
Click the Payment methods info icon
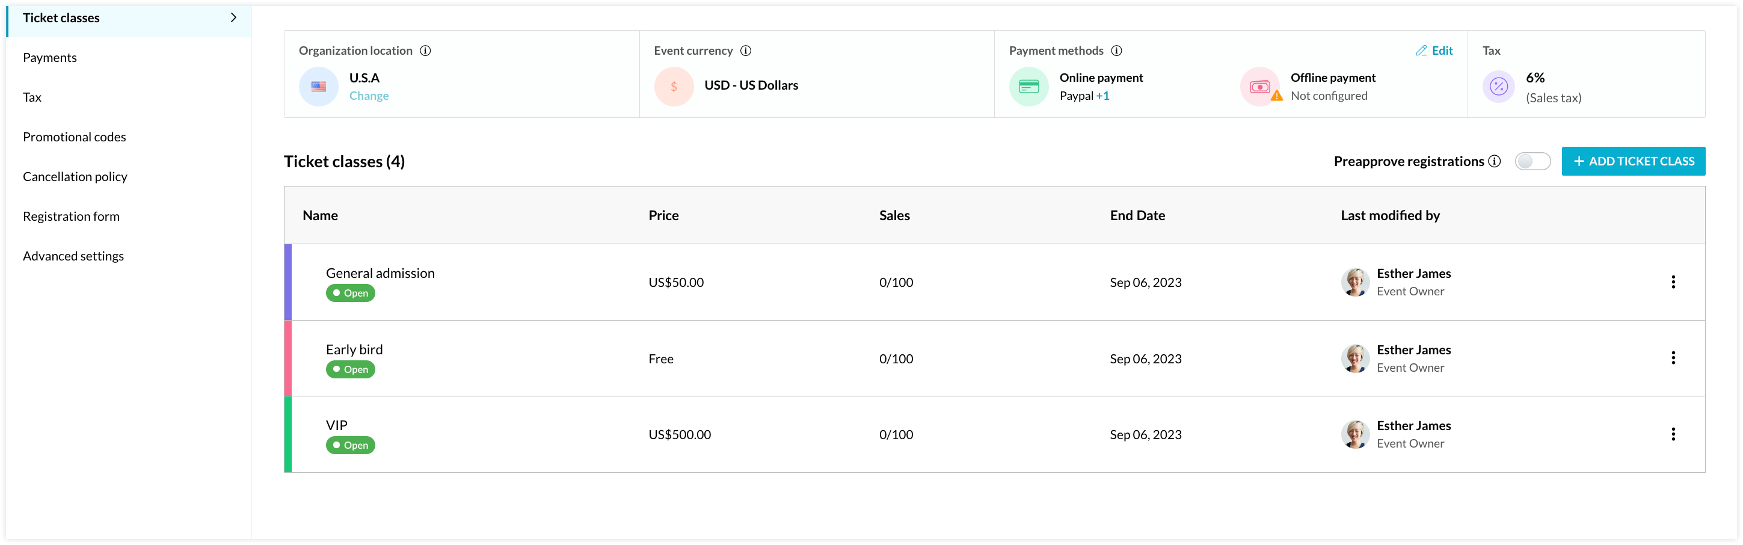[x=1116, y=50]
